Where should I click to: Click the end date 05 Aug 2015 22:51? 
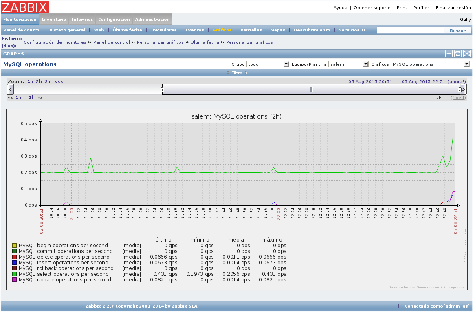click(424, 82)
